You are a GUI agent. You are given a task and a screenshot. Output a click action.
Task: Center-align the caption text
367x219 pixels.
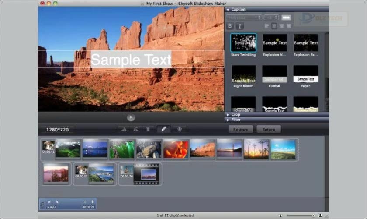point(274,26)
